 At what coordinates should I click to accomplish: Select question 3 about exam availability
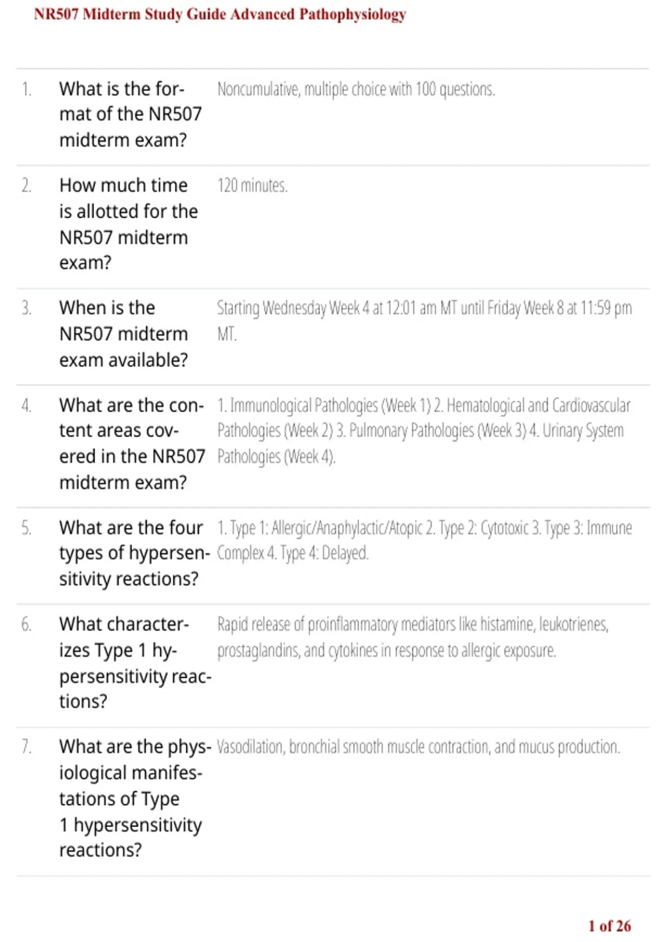124,334
